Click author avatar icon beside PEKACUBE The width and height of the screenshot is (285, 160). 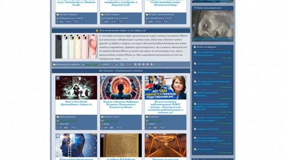coord(57,124)
